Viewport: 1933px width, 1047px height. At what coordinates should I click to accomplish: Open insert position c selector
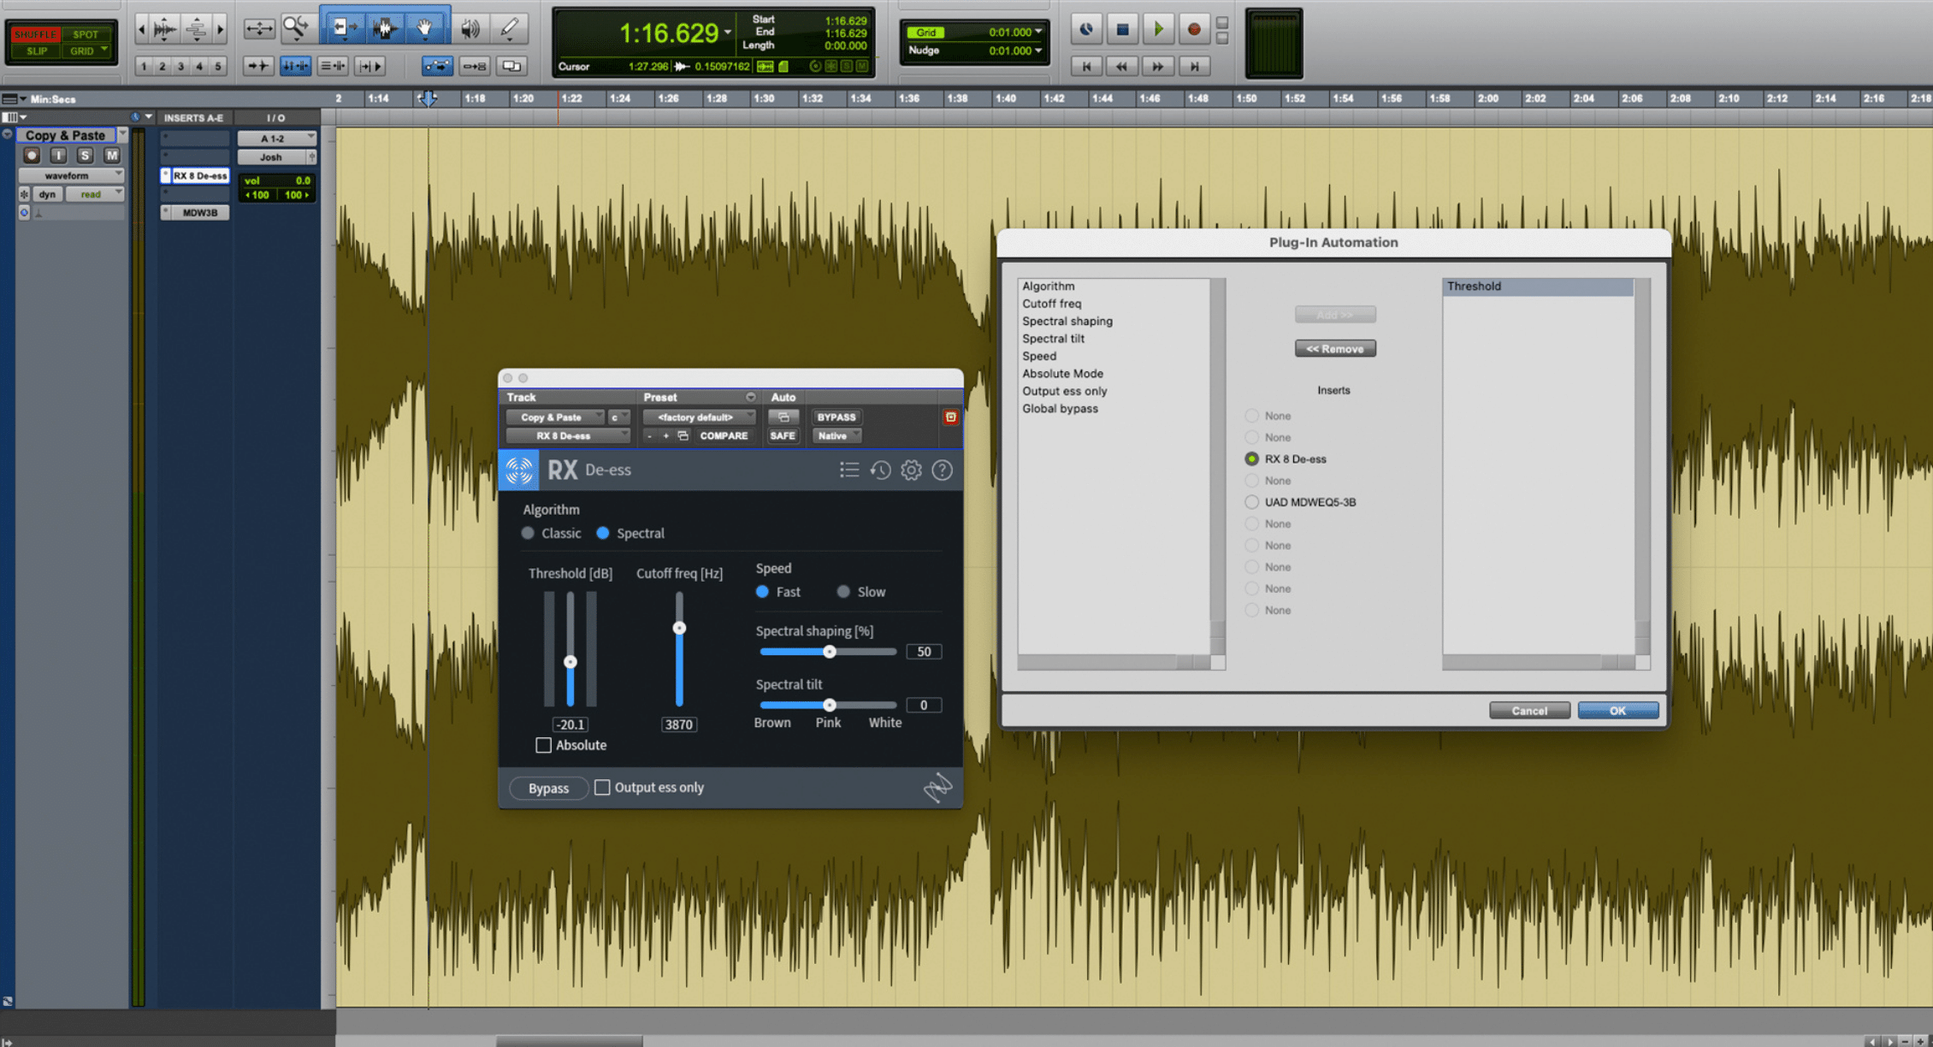619,417
